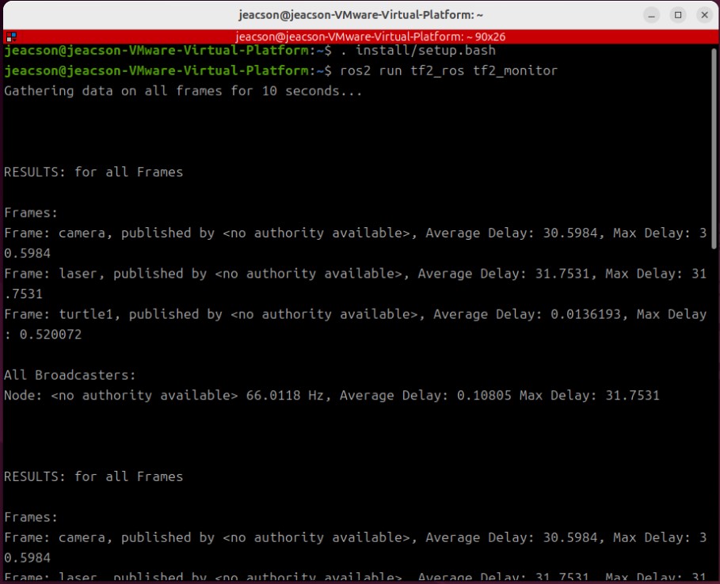
Task: Click the second 'RESULTS: for all Frames' heading
Action: (93, 476)
